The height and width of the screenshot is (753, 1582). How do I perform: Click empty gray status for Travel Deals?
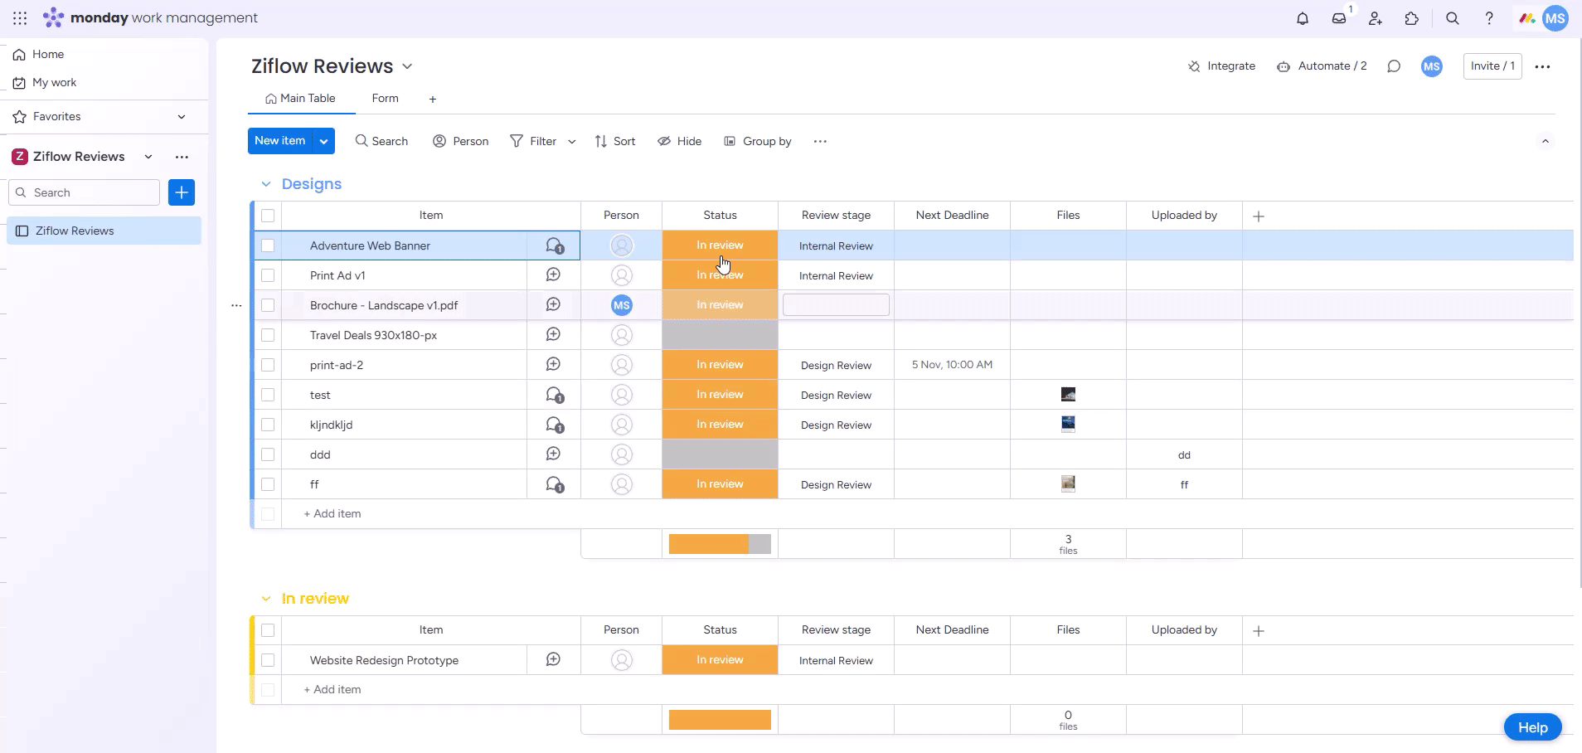[720, 335]
